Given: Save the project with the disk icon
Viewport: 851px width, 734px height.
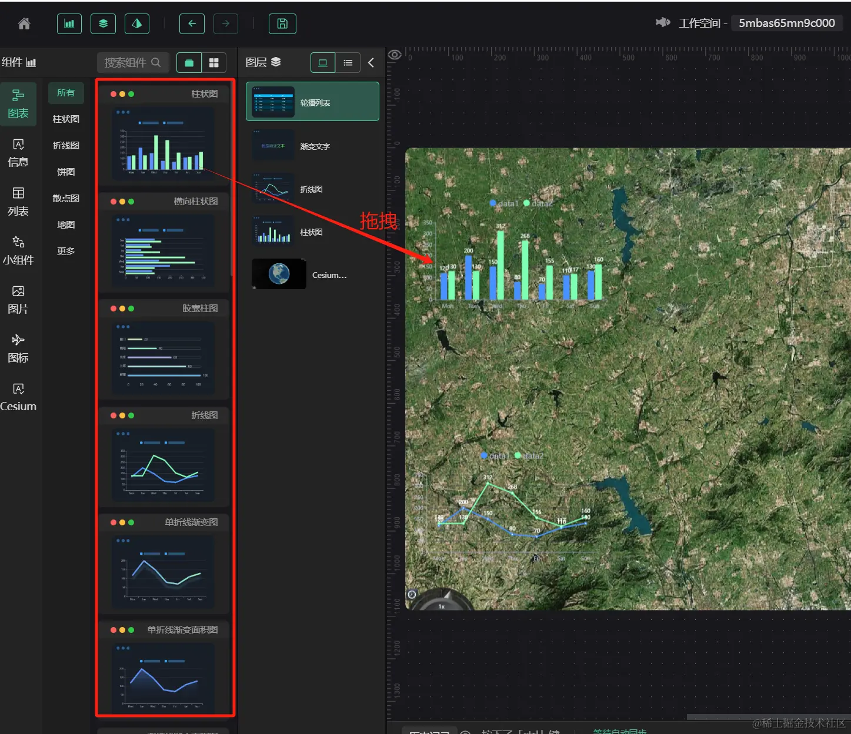Looking at the screenshot, I should tap(282, 24).
